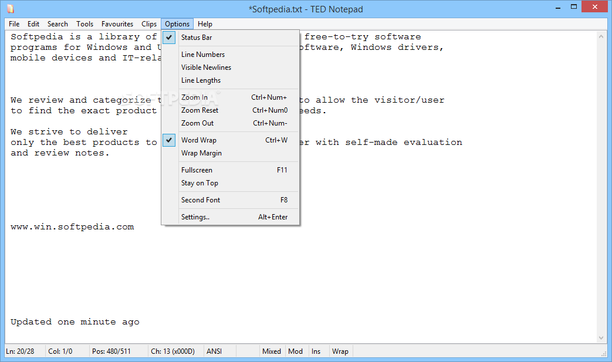Click the Mixed newline status entry

click(272, 351)
